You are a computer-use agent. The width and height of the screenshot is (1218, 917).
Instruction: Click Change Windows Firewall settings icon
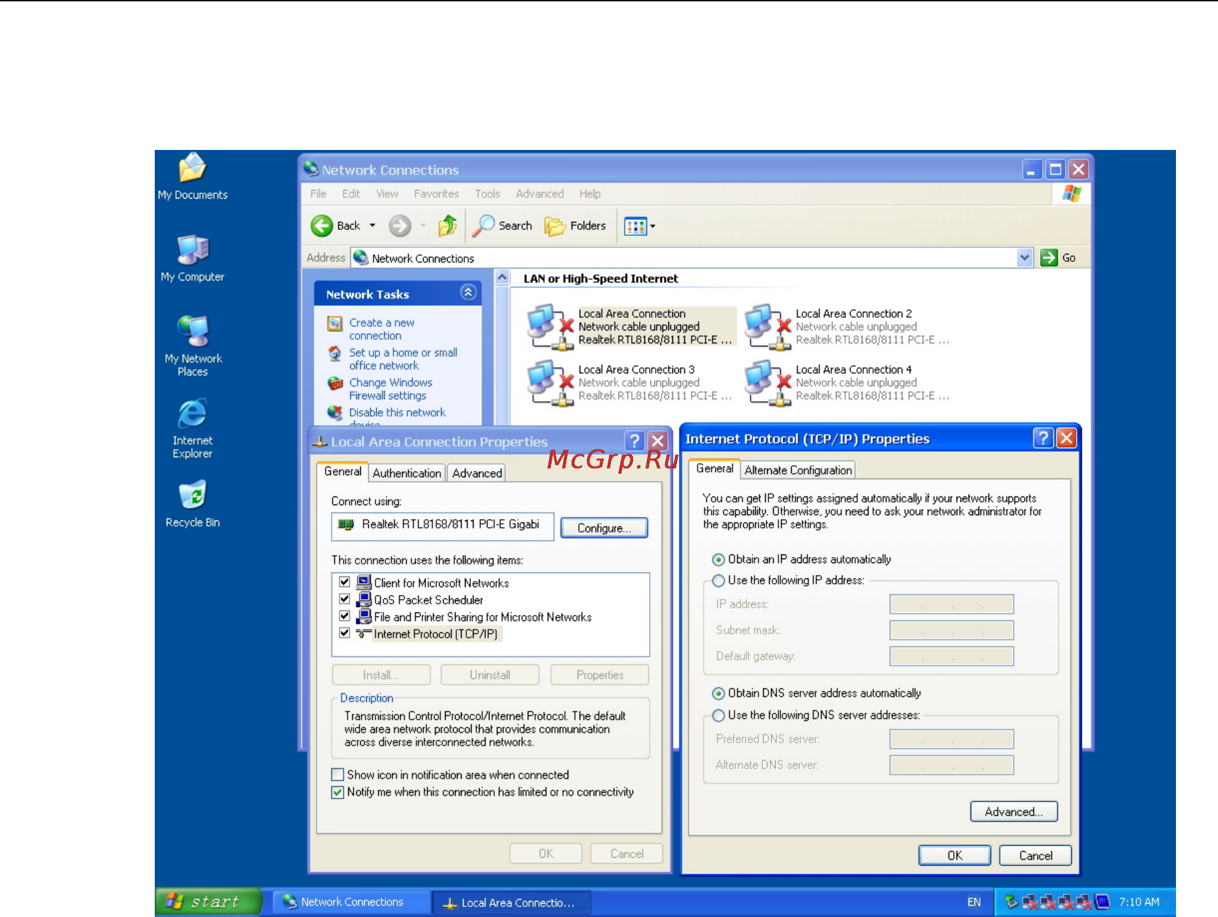(335, 383)
